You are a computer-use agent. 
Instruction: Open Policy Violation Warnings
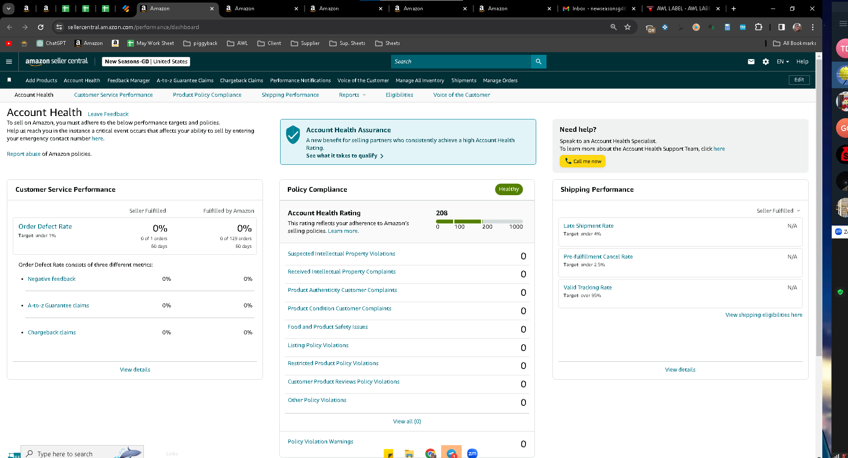(x=320, y=442)
